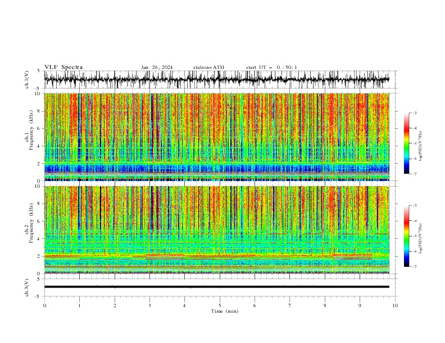The width and height of the screenshot is (445, 343).
Task: Click the time axis tick label "10" on the bottom axis
Action: click(395, 305)
